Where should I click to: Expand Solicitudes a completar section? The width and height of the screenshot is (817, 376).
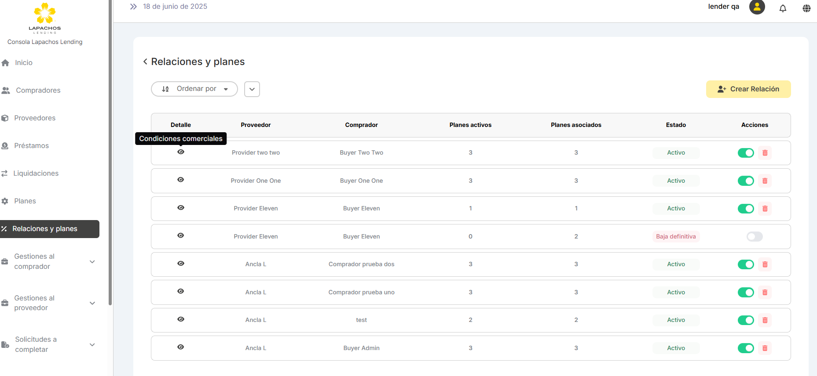pyautogui.click(x=92, y=345)
